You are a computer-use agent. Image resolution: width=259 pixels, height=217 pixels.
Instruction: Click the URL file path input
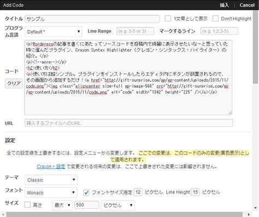coord(128,123)
